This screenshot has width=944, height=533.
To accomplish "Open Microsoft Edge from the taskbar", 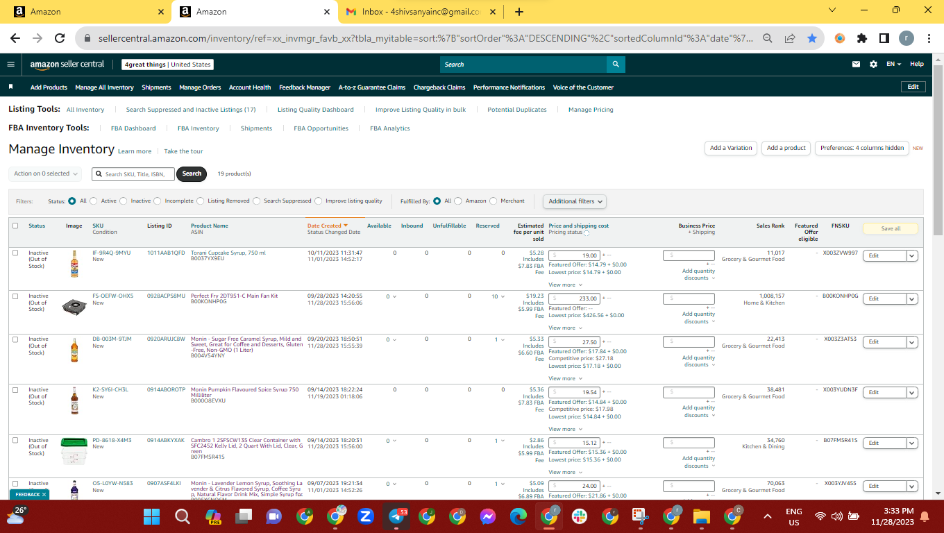I will coord(519,516).
